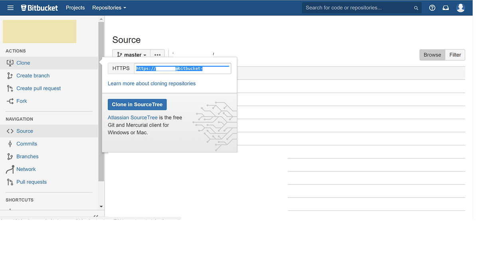The height and width of the screenshot is (254, 479).
Task: Focus the search for code field
Action: click(x=361, y=8)
